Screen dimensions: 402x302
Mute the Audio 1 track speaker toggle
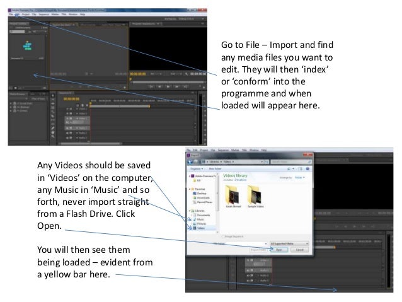(66, 127)
